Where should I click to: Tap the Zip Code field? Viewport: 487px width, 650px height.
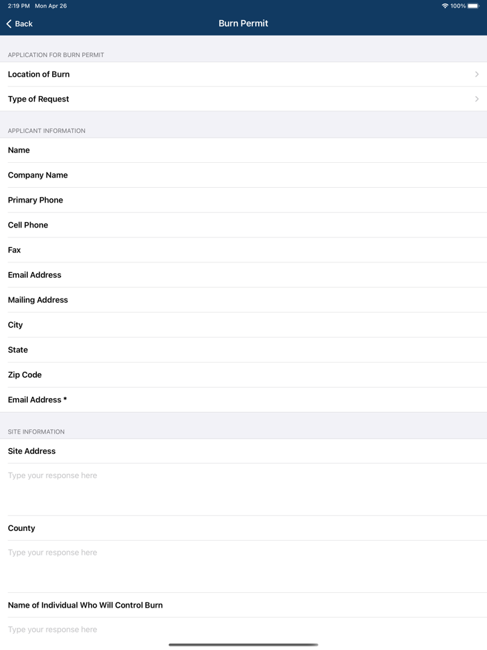tap(243, 374)
